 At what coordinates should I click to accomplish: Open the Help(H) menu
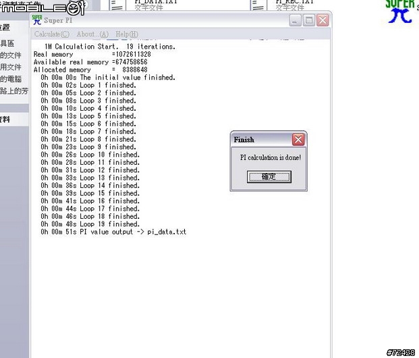(x=127, y=34)
